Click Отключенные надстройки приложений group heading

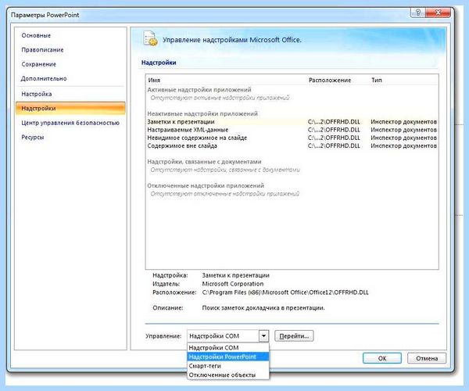[206, 185]
